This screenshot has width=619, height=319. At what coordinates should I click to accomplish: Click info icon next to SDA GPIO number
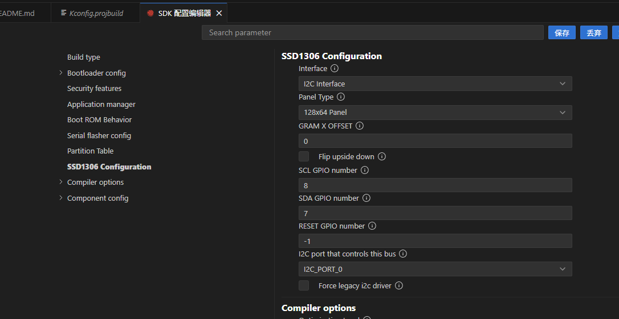point(366,198)
